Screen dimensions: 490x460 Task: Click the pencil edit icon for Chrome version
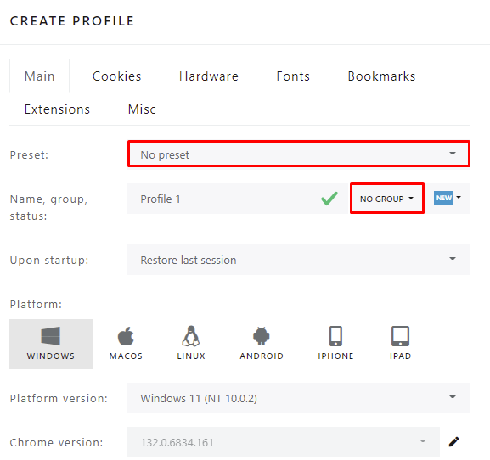coord(453,442)
